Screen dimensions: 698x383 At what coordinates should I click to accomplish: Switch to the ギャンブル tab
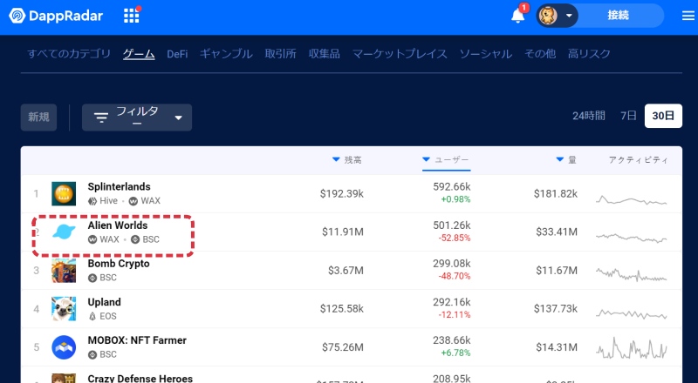pyautogui.click(x=226, y=54)
